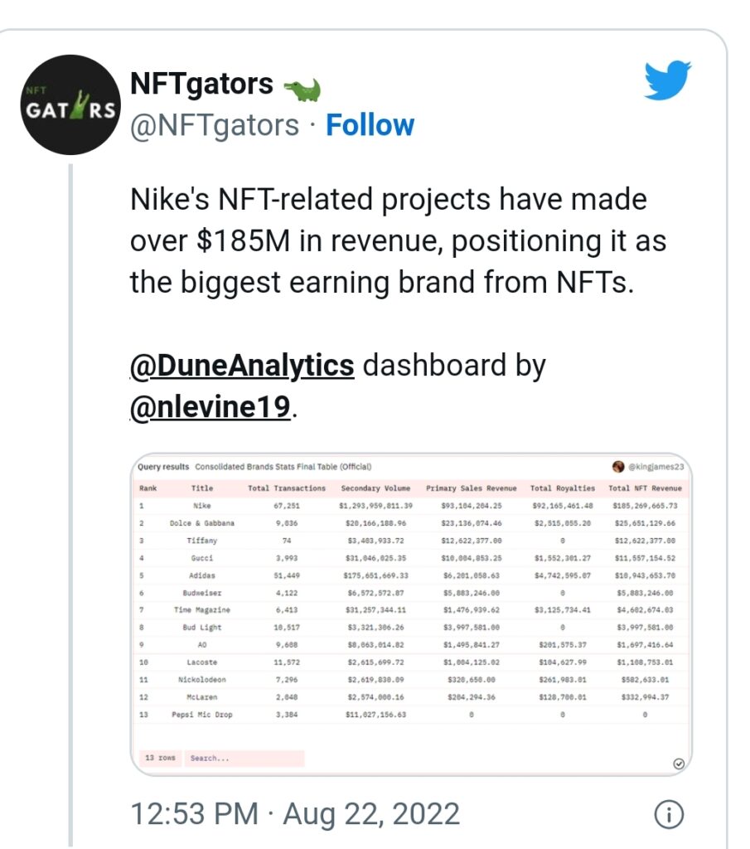This screenshot has height=849, width=750.
Task: Open the embedded Dune dashboard image
Action: (411, 614)
